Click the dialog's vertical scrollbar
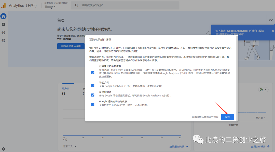The image size is (275, 152). 237,78
